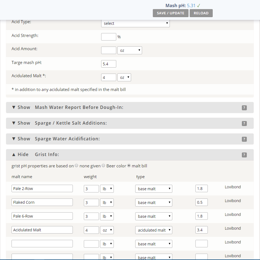This screenshot has height=260, width=260.
Task: Click the Pale 2-Row malt name field
Action: coord(42,189)
